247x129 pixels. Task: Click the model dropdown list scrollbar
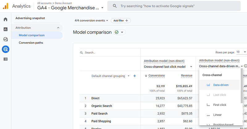tap(242, 86)
